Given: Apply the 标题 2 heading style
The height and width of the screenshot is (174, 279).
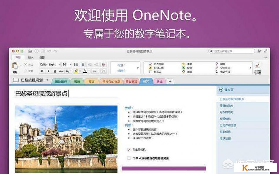Looking at the screenshot, I should pyautogui.click(x=122, y=71).
